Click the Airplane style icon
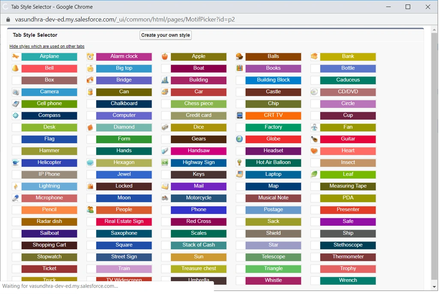The image size is (439, 294). [x=16, y=57]
